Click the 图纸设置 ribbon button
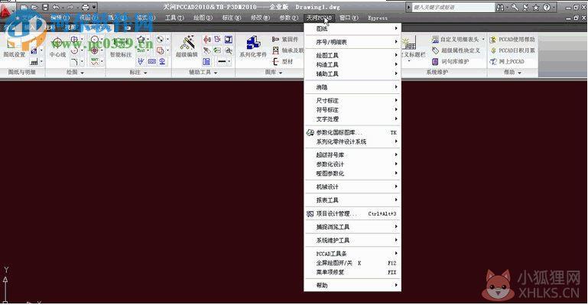Viewport: 588px width, 305px height. click(x=15, y=48)
